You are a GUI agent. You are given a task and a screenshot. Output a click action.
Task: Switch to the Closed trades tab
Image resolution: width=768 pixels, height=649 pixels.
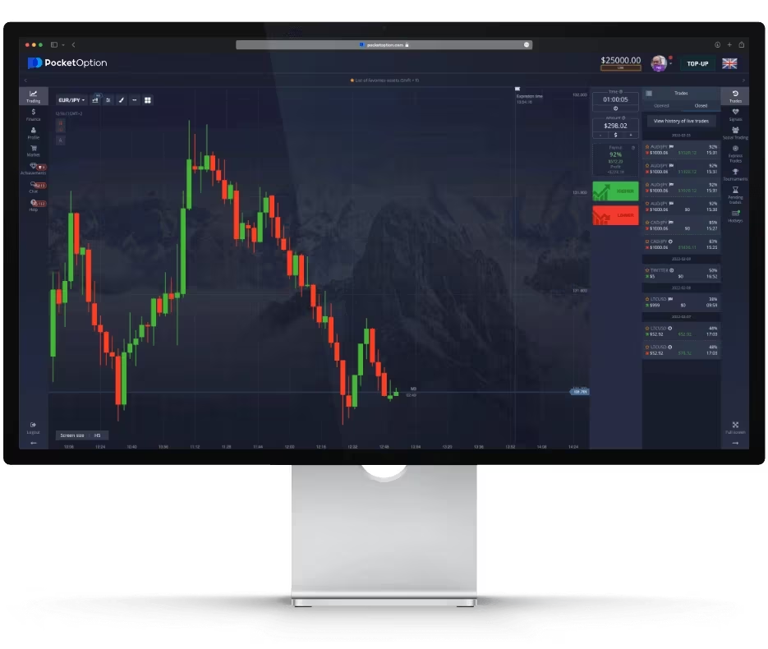pyautogui.click(x=701, y=106)
